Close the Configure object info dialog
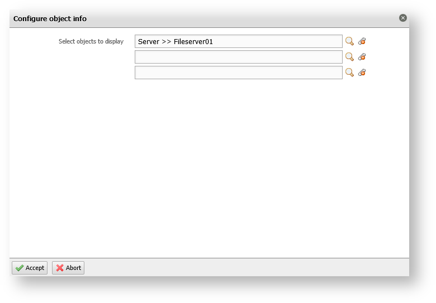The image size is (436, 303). (x=403, y=18)
